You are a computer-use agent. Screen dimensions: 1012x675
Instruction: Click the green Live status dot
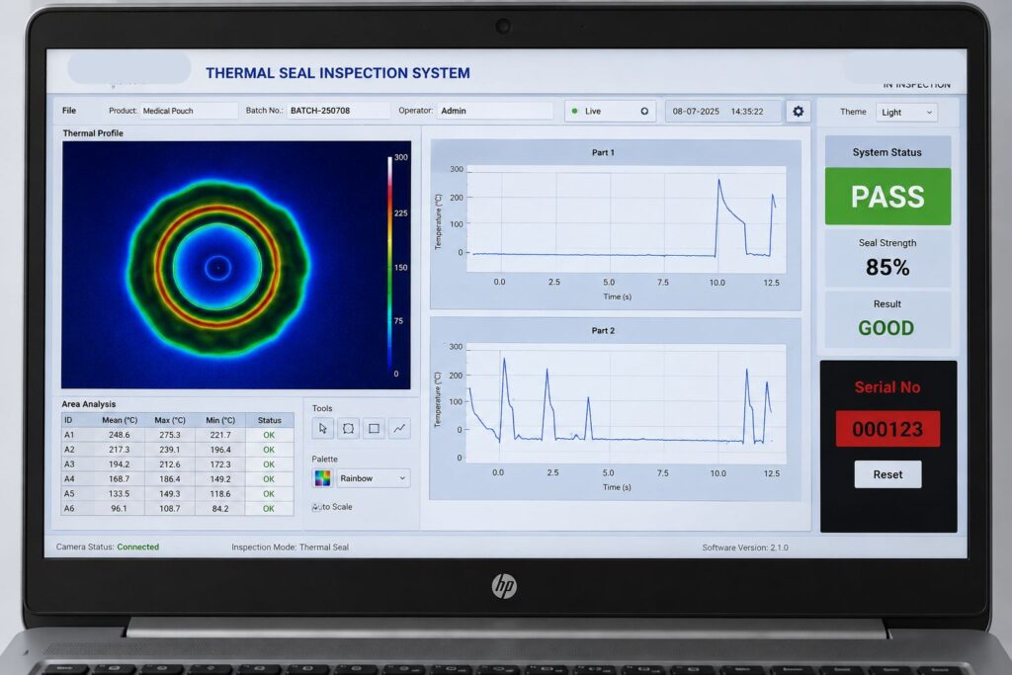574,111
